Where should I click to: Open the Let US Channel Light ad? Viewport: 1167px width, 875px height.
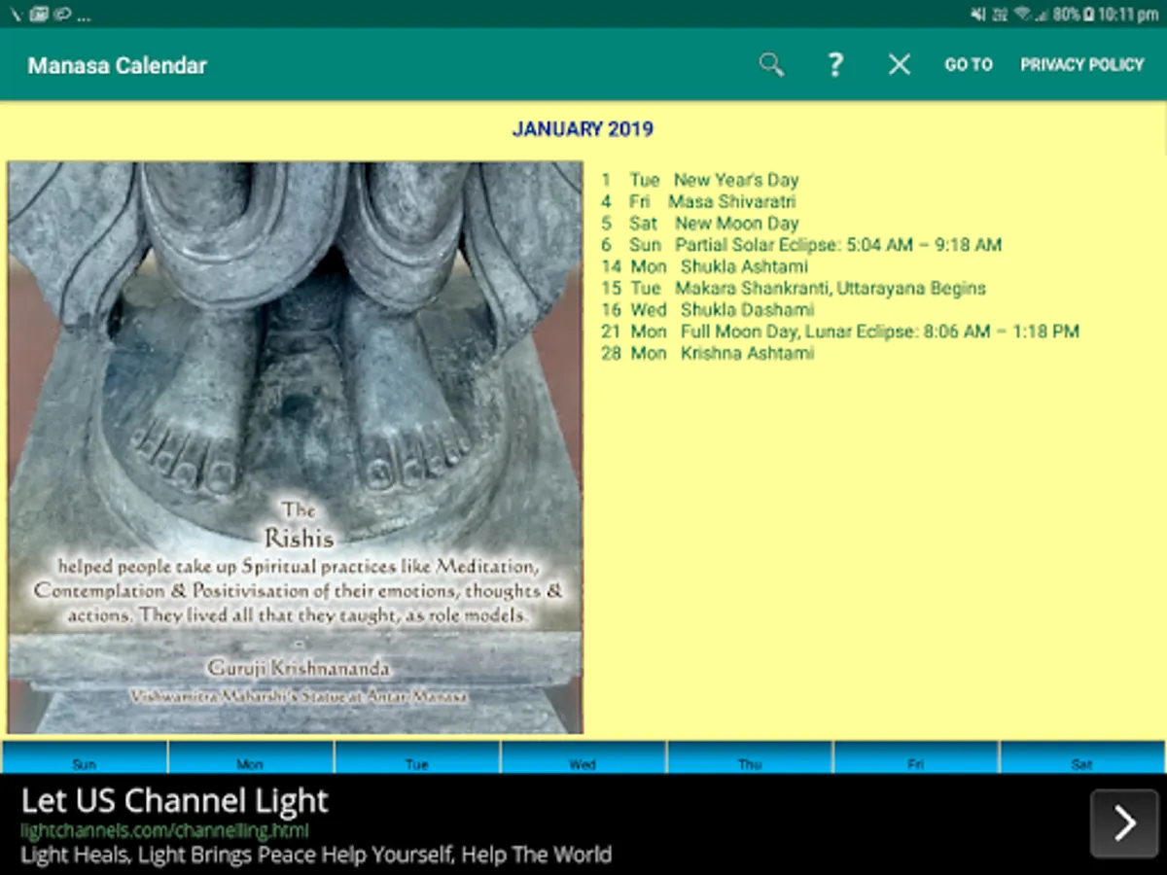pyautogui.click(x=175, y=801)
